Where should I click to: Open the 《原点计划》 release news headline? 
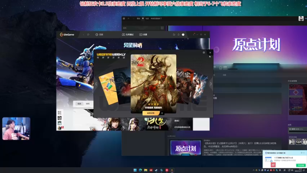[240, 145]
